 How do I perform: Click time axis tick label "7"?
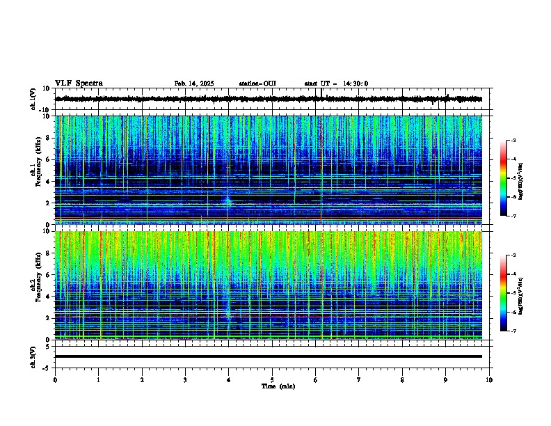pos(359,380)
